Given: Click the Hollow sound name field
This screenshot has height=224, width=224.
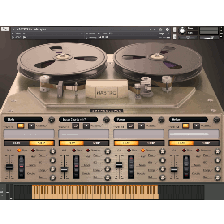Looking at the screenshot, I should (188, 120).
